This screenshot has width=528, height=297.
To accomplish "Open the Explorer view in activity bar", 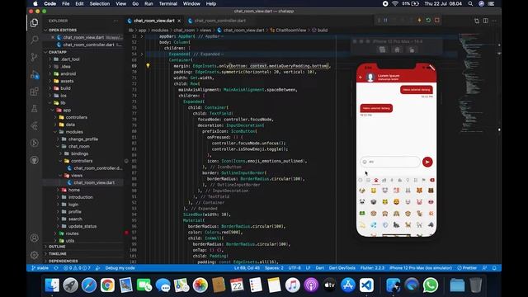I will tap(34, 22).
